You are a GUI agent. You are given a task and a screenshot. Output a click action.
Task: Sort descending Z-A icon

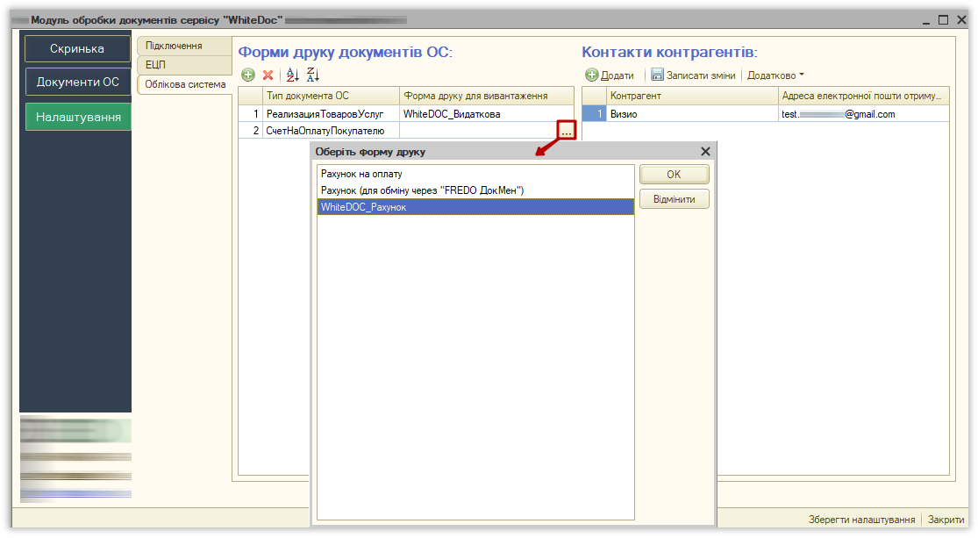[x=313, y=75]
